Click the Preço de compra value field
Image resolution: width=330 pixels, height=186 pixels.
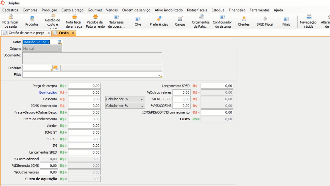click(x=84, y=86)
